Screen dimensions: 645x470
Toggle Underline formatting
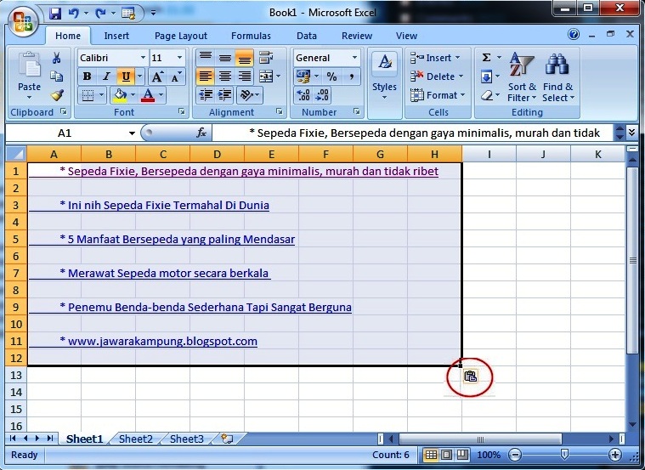coord(126,76)
